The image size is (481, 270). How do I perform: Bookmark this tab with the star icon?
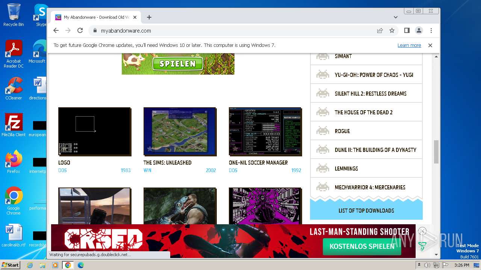coord(392,31)
